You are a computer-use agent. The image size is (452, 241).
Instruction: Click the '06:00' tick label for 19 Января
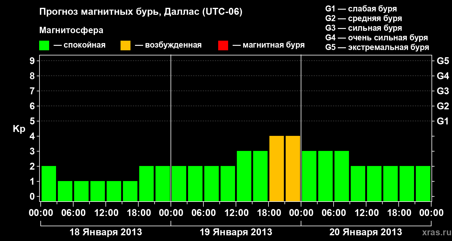[x=203, y=213]
